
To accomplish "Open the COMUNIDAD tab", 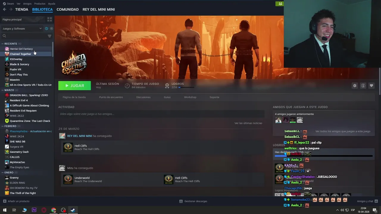I will pyautogui.click(x=68, y=10).
